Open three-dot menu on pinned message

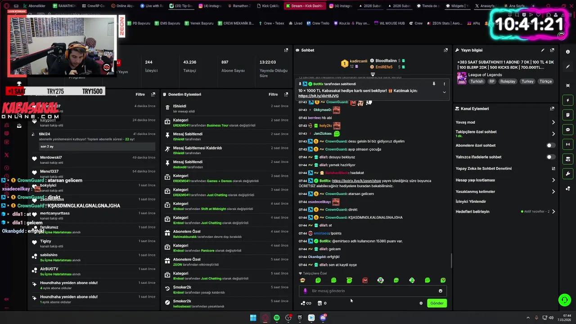point(444,84)
